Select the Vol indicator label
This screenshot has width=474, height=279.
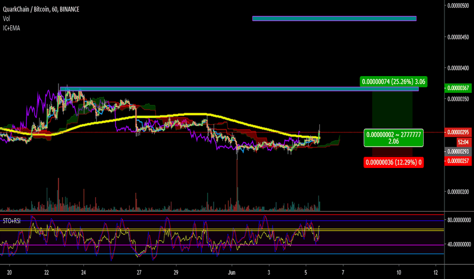tap(6, 19)
